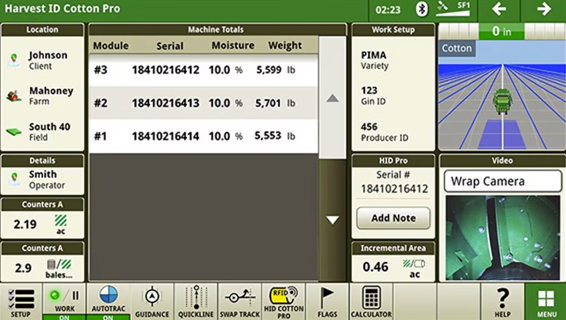This screenshot has height=320, width=566.
Task: Select the Swap Track icon
Action: [240, 302]
